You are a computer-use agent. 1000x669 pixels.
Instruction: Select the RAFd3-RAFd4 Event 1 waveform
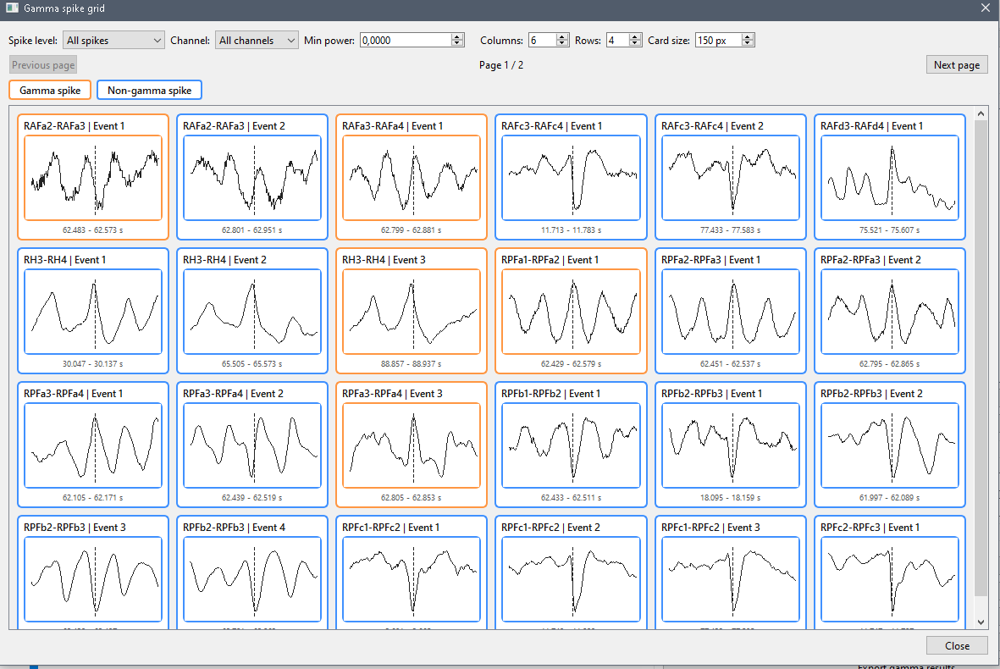(x=890, y=177)
